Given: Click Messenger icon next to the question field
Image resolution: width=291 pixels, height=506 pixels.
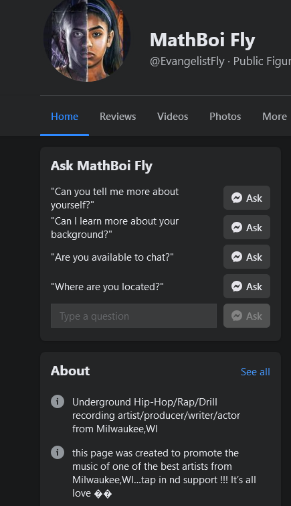Looking at the screenshot, I should (237, 316).
